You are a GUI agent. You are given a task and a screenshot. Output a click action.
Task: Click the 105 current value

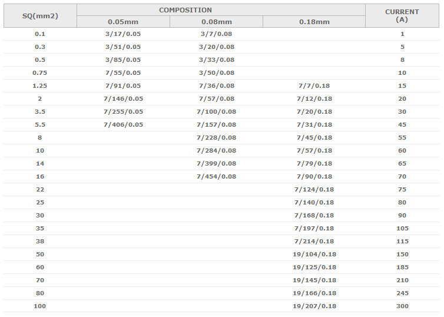[x=402, y=229]
